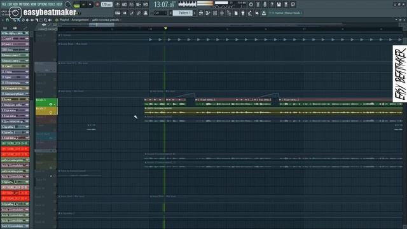Viewport: 407px width, 229px height.
Task: Click the plus button beside Pattern 1
Action: [x=195, y=13]
